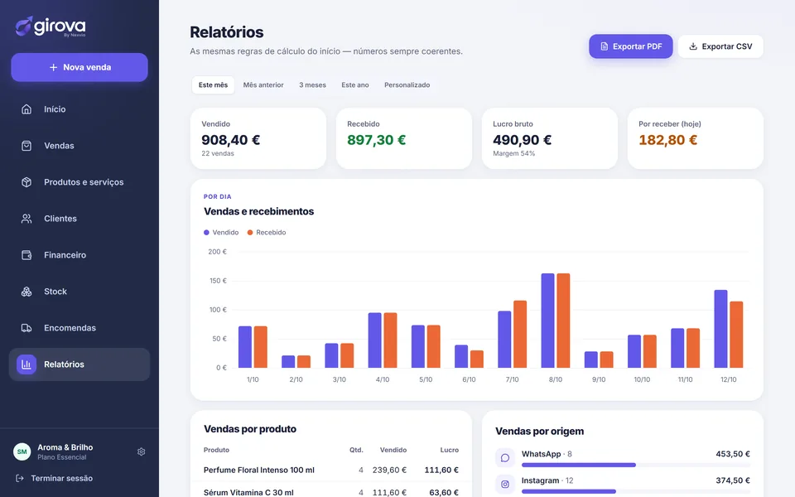Click the 22 vendas text

[x=218, y=153]
